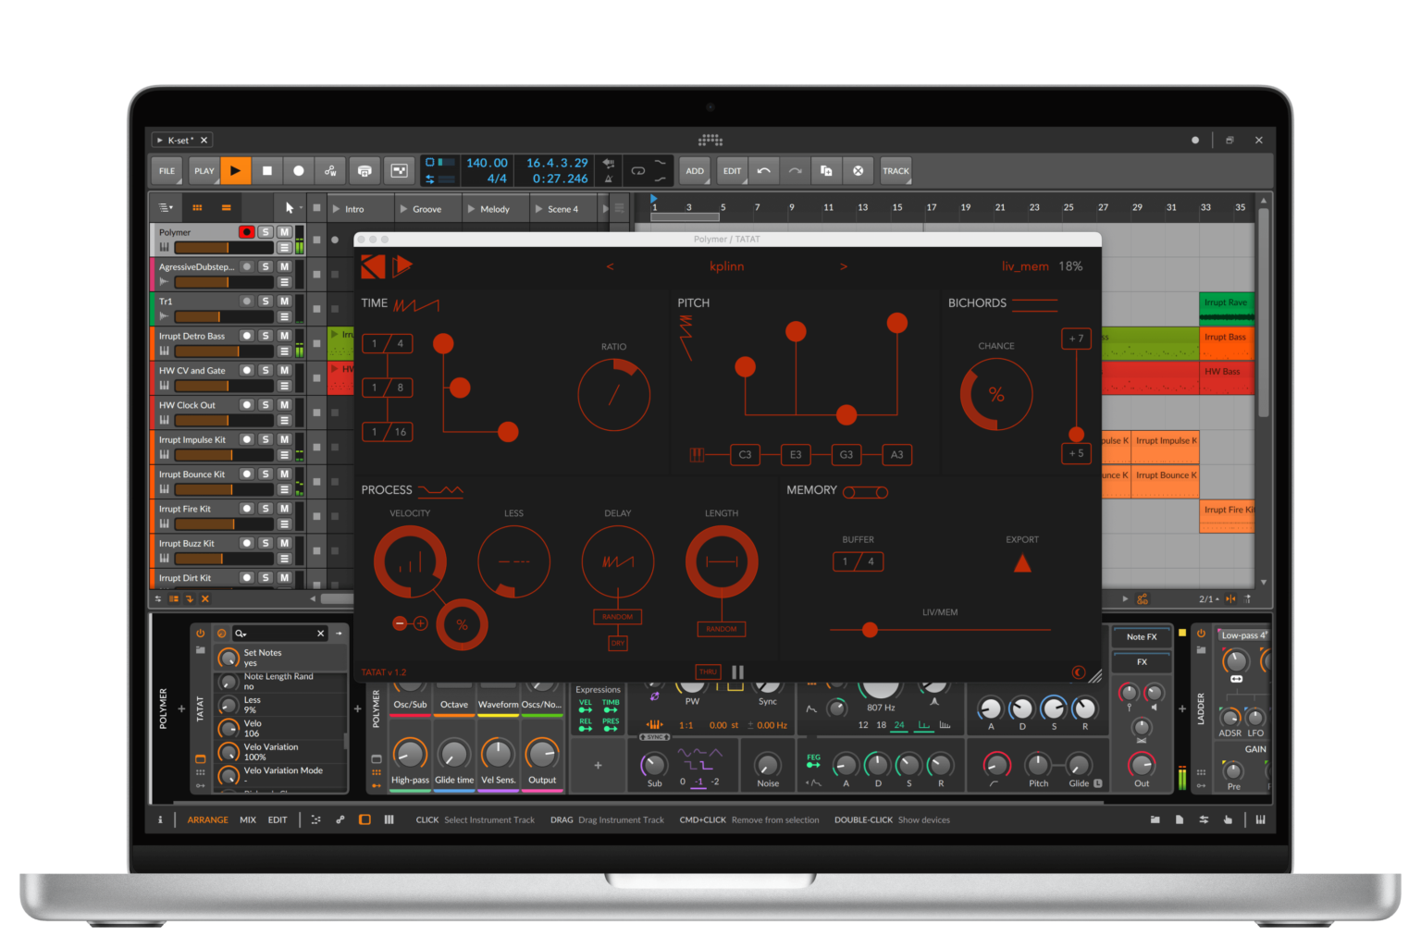Open the EDIT menu in toolbar
This screenshot has height=936, width=1421.
(732, 170)
